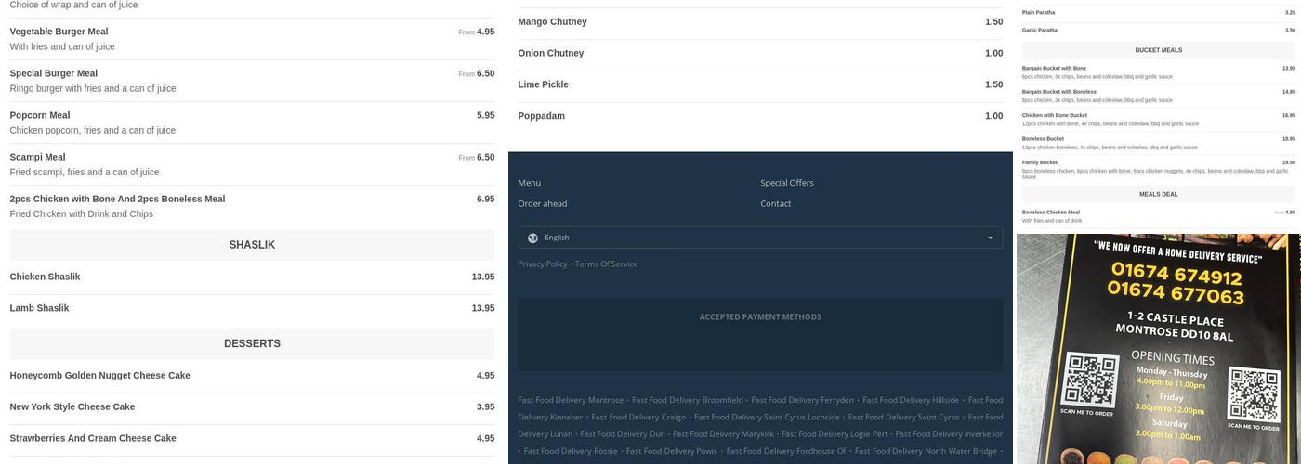
Task: Choose the Chicken Shaslik menu item
Action: tap(45, 277)
